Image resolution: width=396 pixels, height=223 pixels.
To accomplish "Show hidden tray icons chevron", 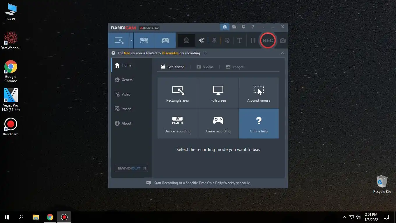I will pos(344,217).
